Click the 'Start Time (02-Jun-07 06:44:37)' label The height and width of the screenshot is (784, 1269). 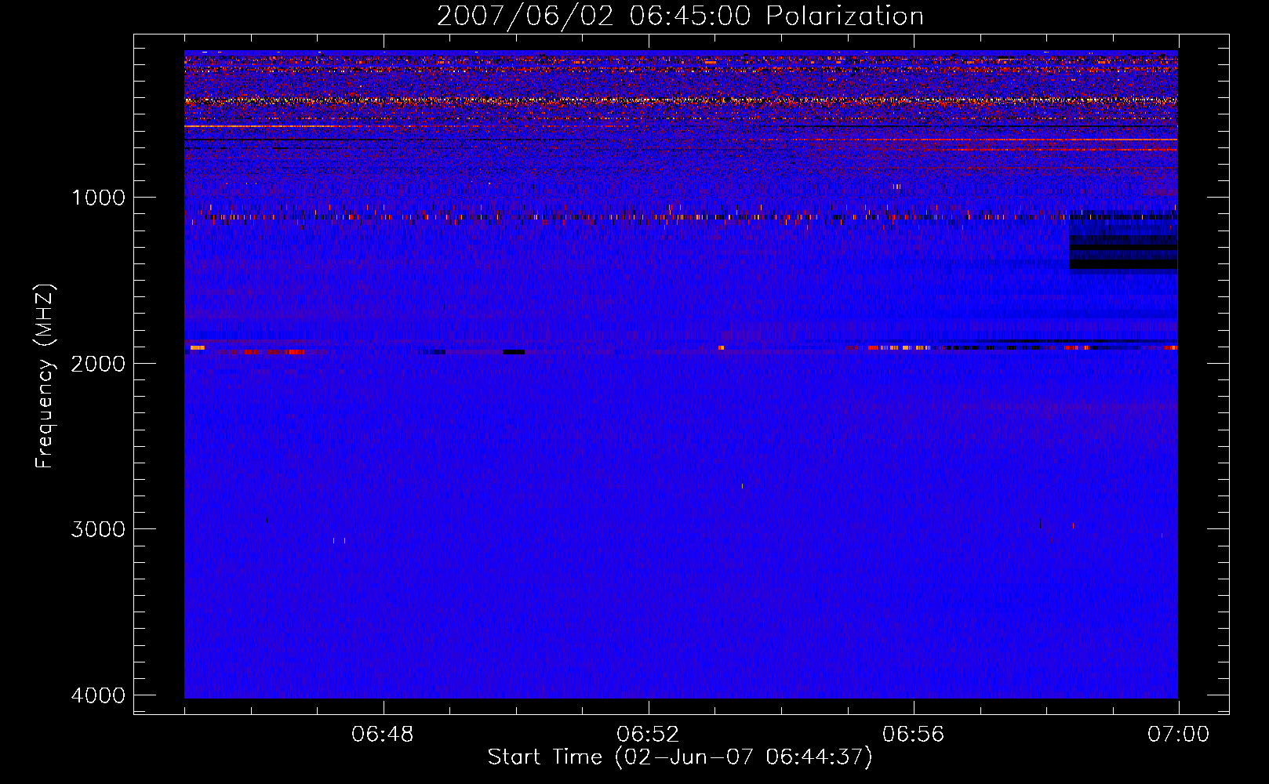coord(680,757)
